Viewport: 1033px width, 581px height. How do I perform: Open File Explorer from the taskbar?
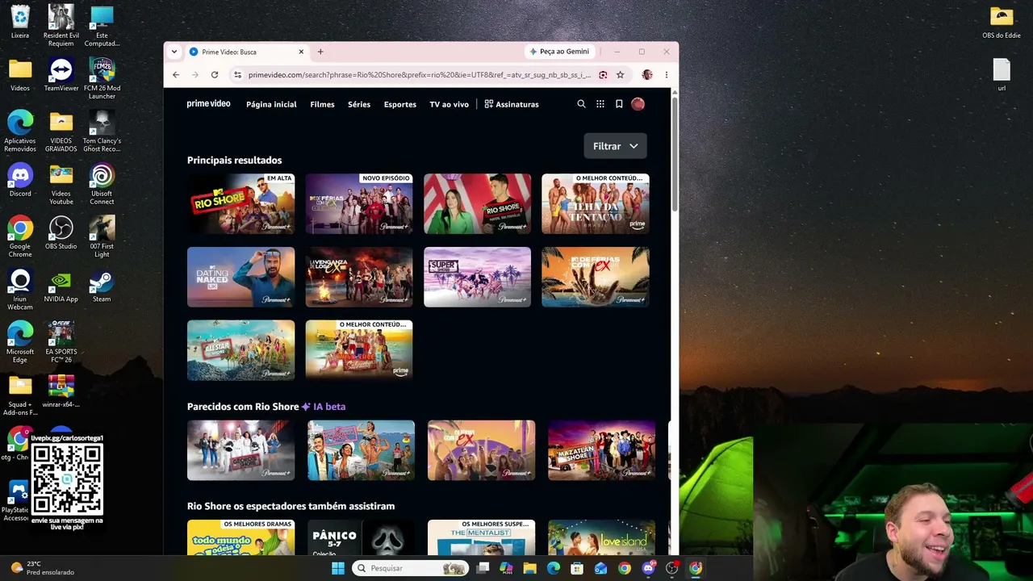click(529, 568)
